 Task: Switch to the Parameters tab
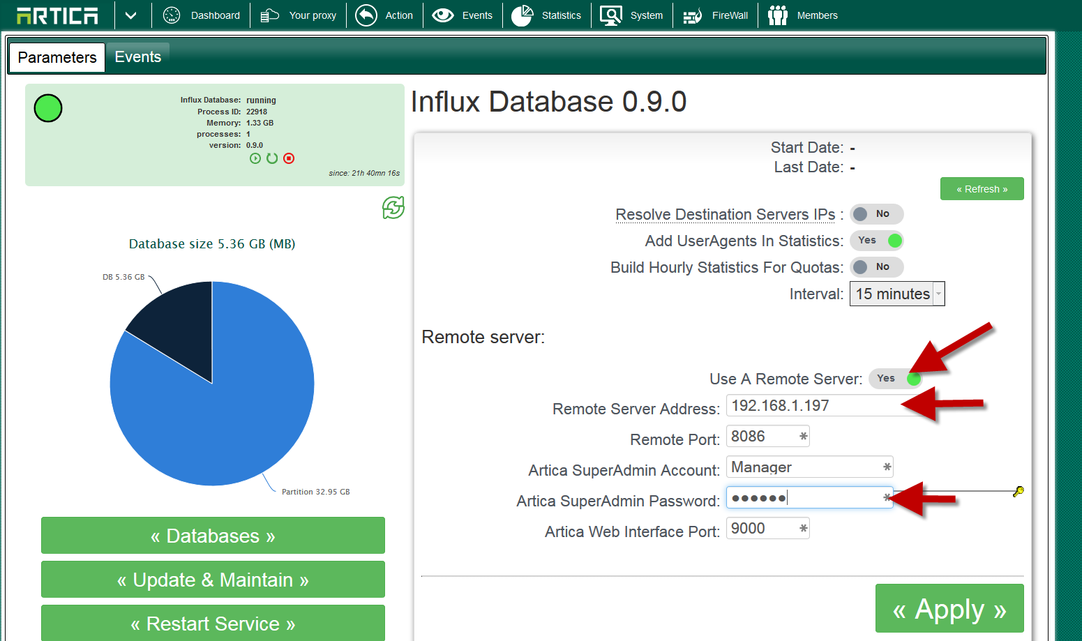click(x=57, y=57)
